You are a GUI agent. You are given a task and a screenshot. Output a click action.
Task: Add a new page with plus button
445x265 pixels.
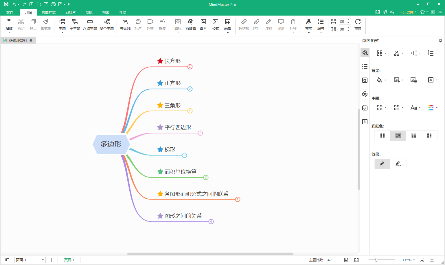pos(52,260)
